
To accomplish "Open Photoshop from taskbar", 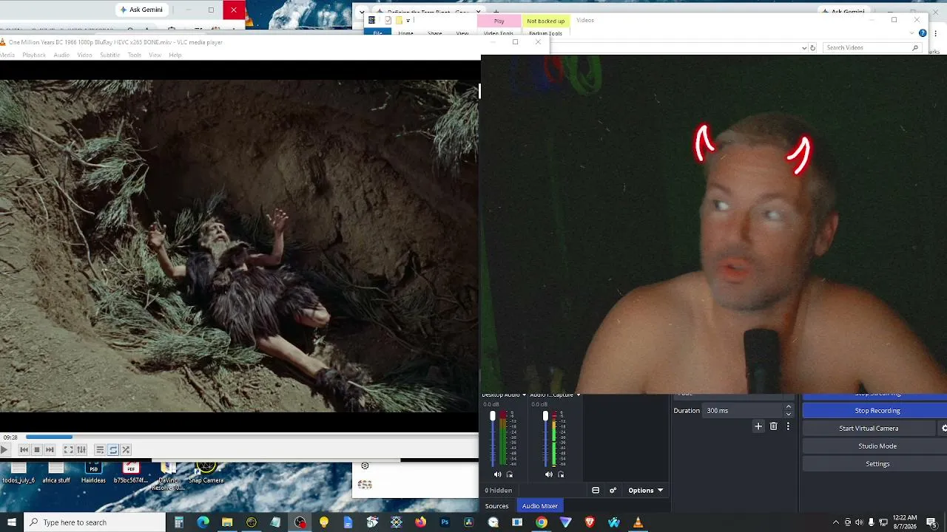I will pos(445,522).
